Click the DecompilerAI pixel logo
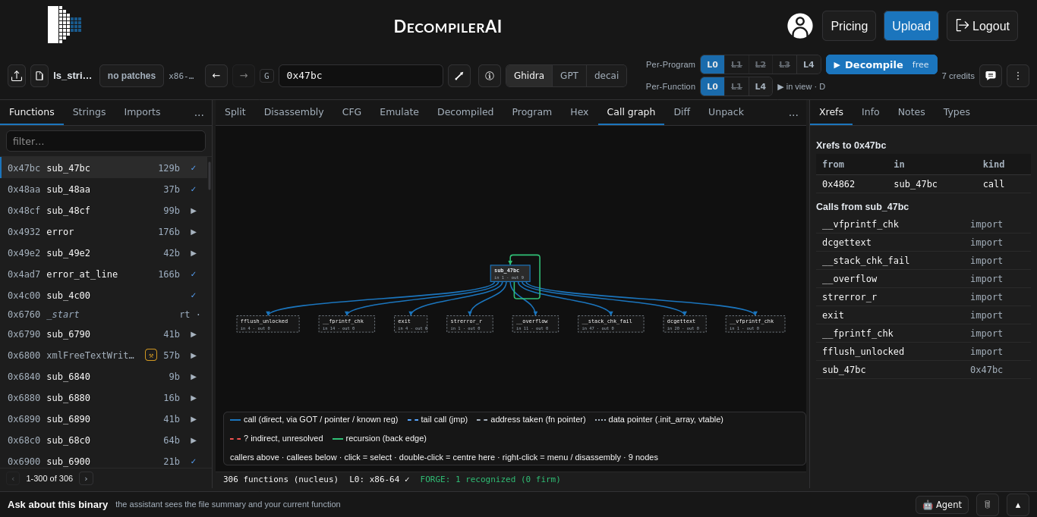 (x=65, y=25)
